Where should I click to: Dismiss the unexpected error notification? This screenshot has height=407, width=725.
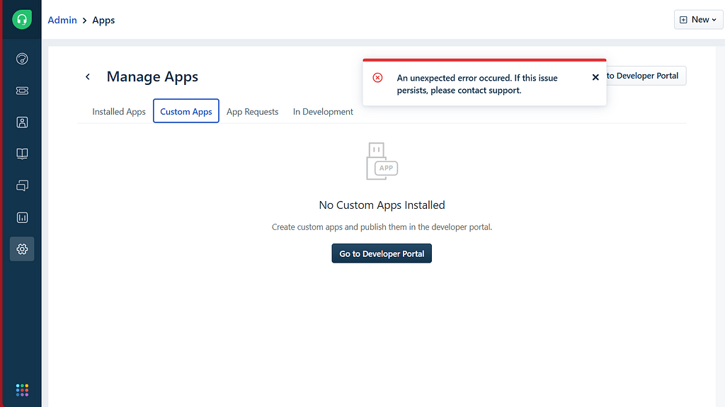(595, 77)
